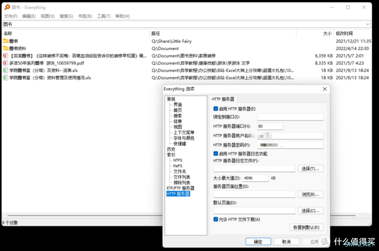This screenshot has width=379, height=251.
Task: Select 排除列表 in options tree
Action: click(x=182, y=182)
